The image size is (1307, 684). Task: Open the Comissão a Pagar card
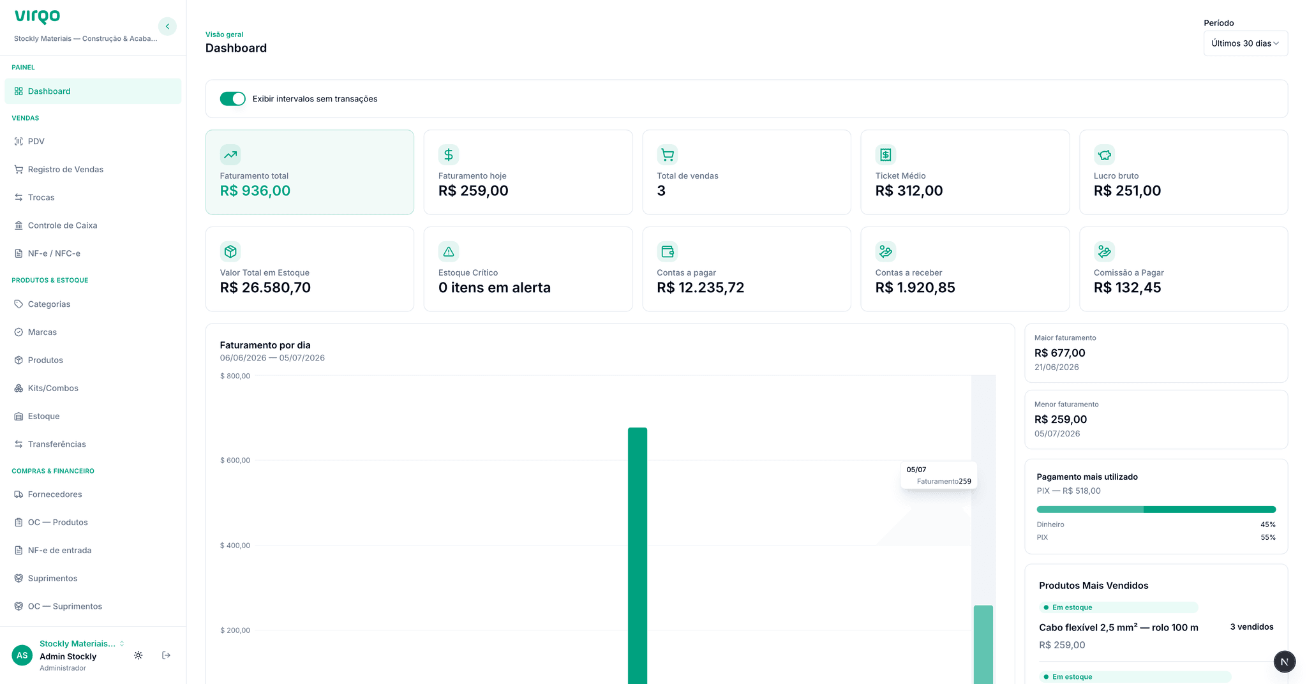pyautogui.click(x=1183, y=269)
